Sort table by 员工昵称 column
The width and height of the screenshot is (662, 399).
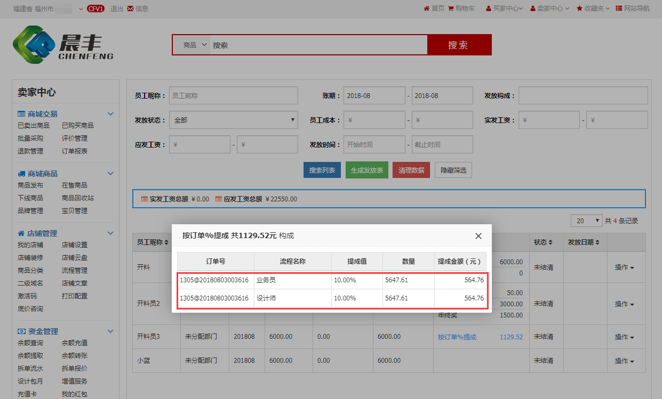[x=153, y=242]
